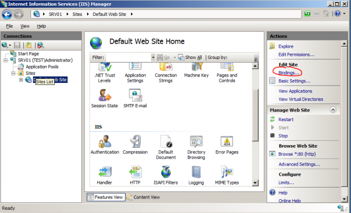
Task: Open the Logging feature
Action: [196, 175]
